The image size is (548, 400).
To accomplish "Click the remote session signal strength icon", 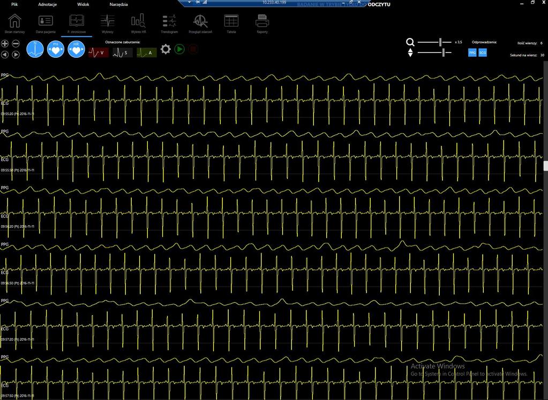I will (x=205, y=2).
